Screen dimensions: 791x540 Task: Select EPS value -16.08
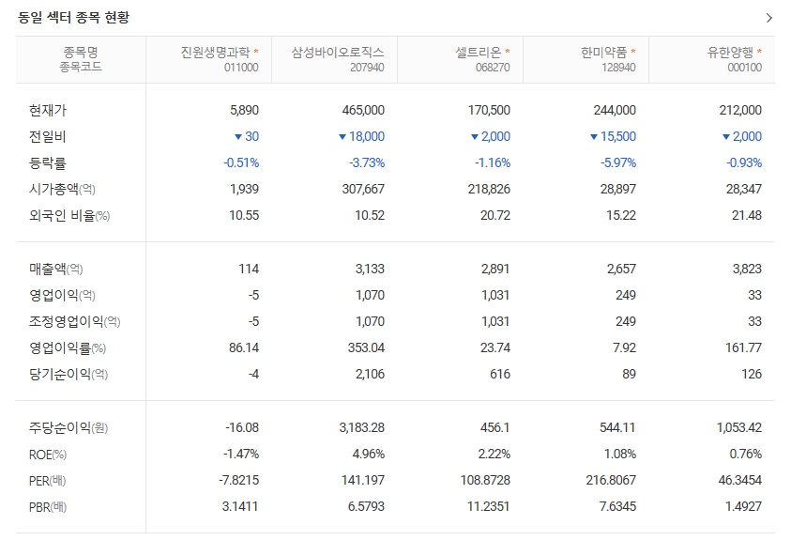(242, 428)
